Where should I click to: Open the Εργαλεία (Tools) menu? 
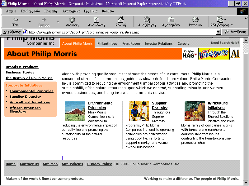click(x=91, y=11)
